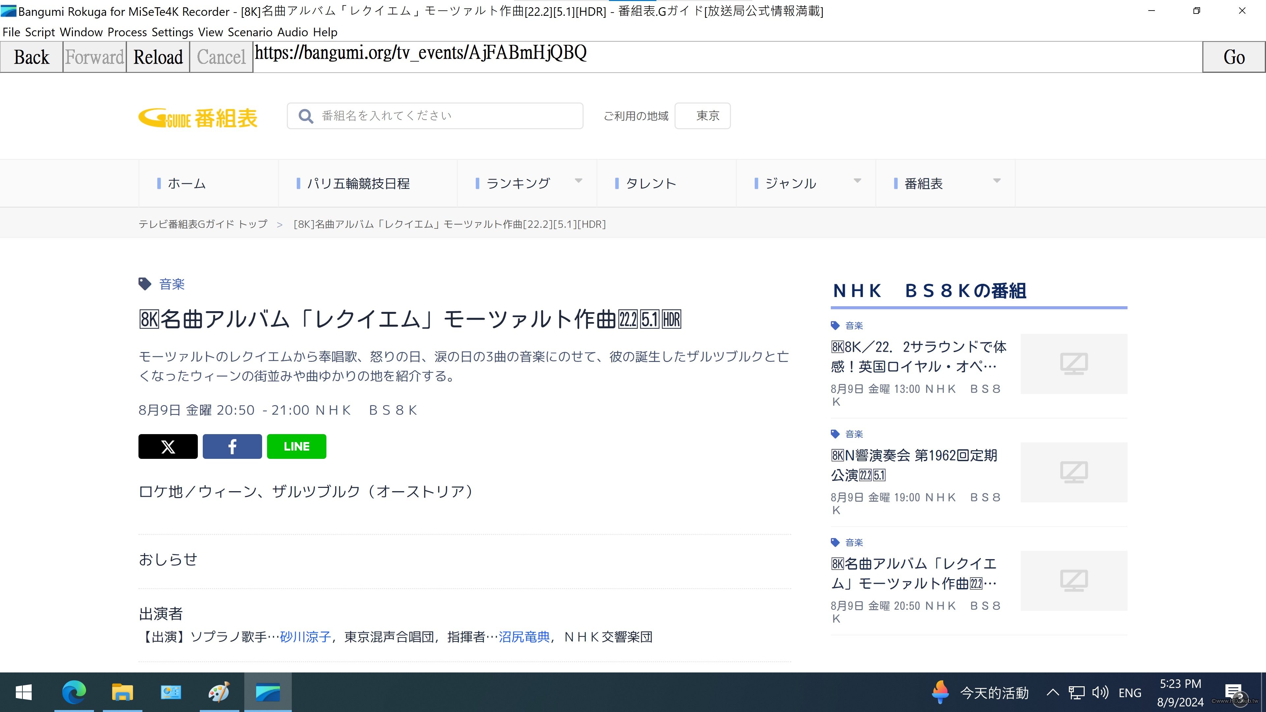This screenshot has width=1266, height=712.
Task: Open the Paint app from the taskbar
Action: pyautogui.click(x=219, y=692)
